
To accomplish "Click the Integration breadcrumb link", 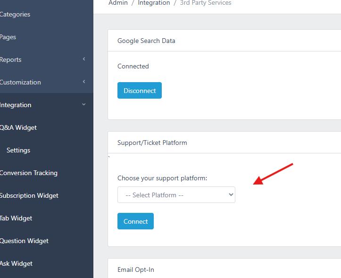I will point(154,3).
